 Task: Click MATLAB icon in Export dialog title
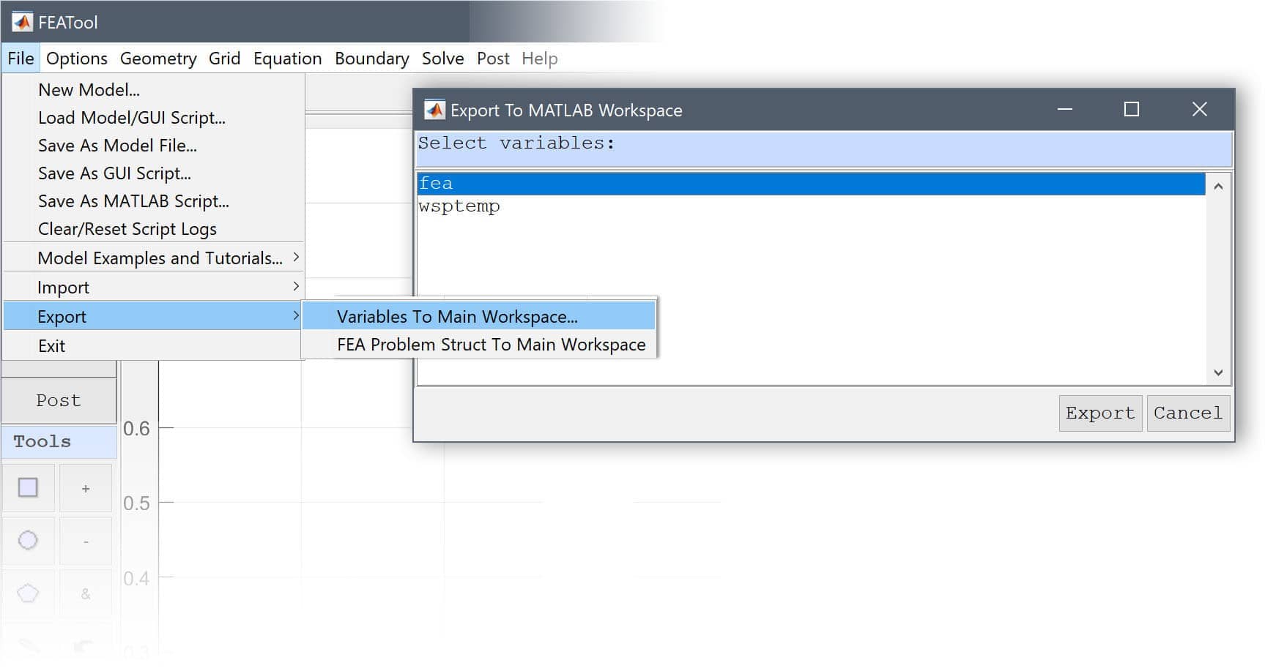435,110
